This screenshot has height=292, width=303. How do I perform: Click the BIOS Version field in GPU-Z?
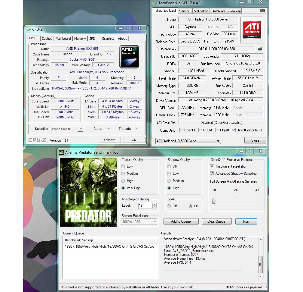coord(217,49)
